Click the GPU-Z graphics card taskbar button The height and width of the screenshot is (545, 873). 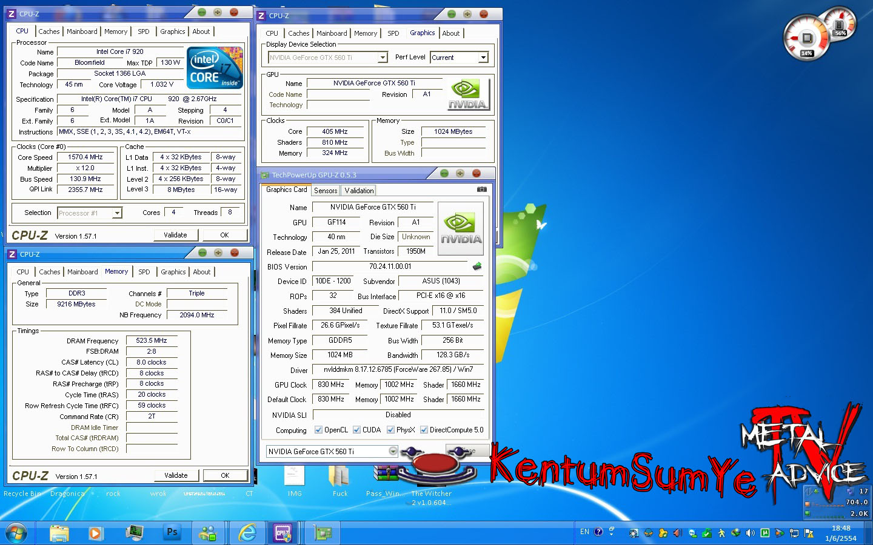click(323, 533)
